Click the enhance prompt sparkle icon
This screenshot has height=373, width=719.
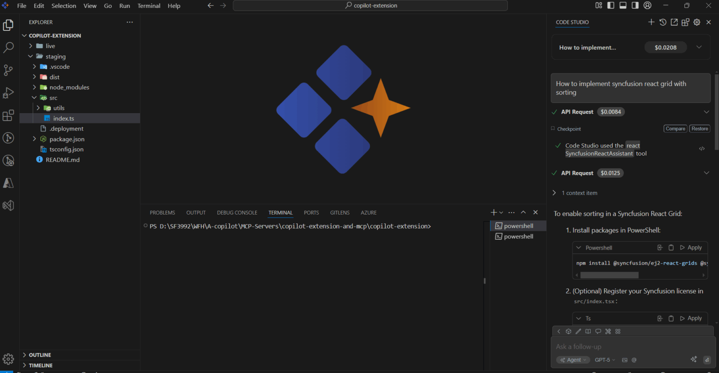694,359
